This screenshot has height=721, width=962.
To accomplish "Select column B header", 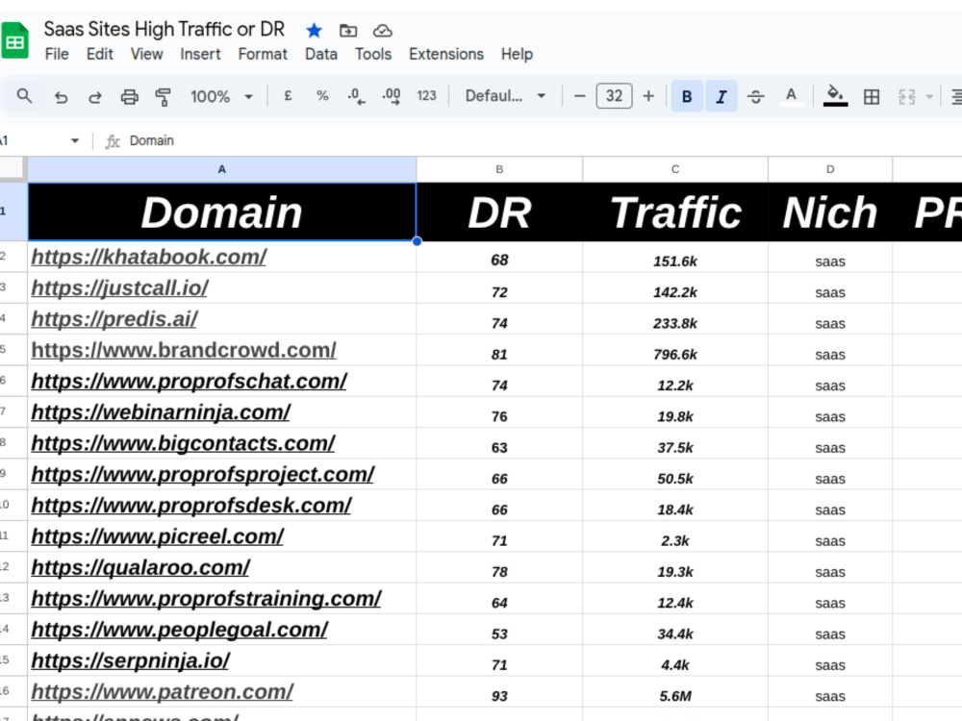I will 499,169.
